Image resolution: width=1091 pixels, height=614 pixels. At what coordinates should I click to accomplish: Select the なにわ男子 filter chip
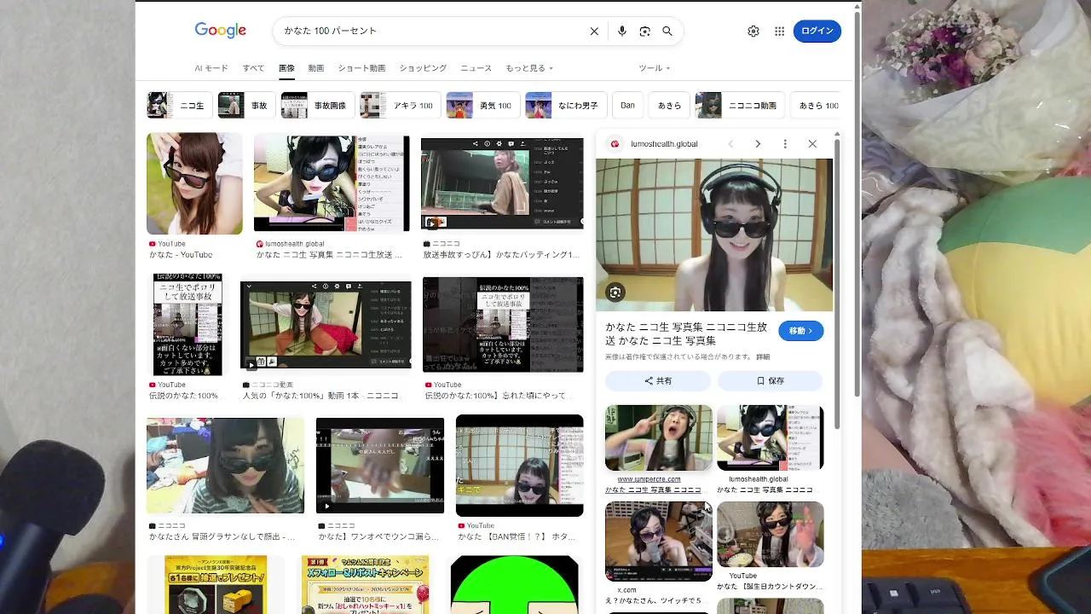[565, 105]
